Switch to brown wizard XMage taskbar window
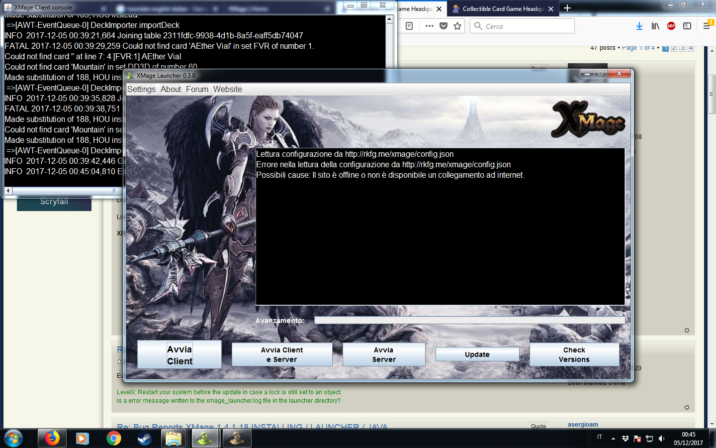The width and height of the screenshot is (716, 448). tap(237, 438)
